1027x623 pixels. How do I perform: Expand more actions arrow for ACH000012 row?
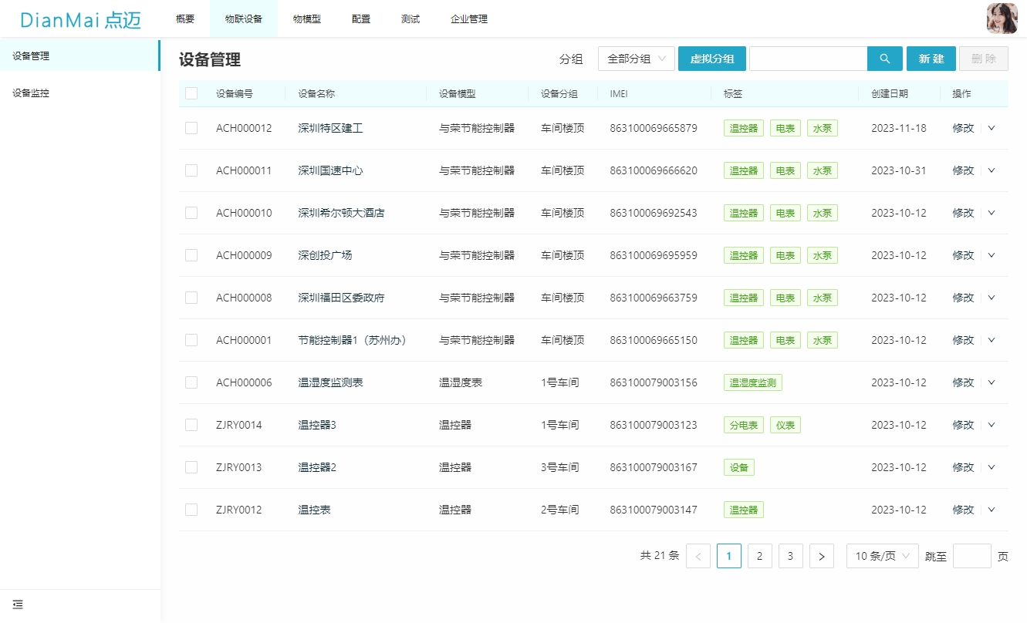click(x=992, y=128)
